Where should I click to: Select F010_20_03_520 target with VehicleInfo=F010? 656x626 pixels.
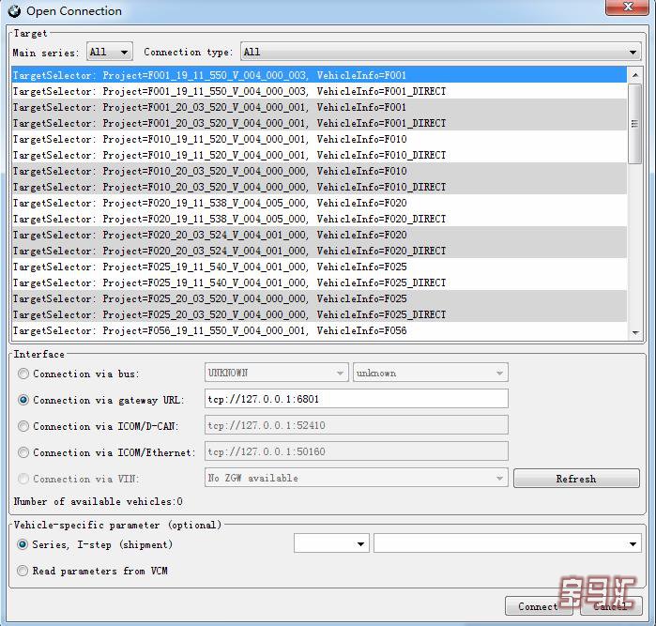point(319,171)
